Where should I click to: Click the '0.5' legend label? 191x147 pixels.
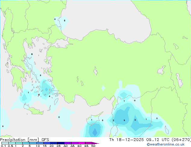[10, 146]
